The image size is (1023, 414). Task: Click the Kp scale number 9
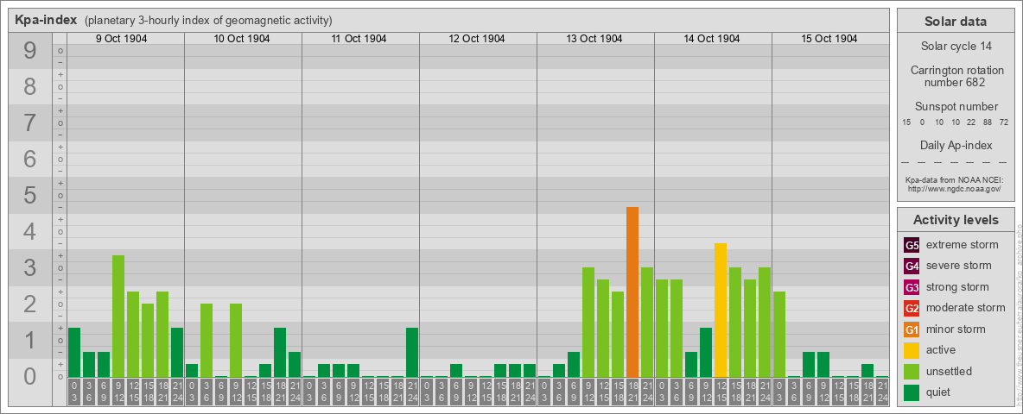29,51
